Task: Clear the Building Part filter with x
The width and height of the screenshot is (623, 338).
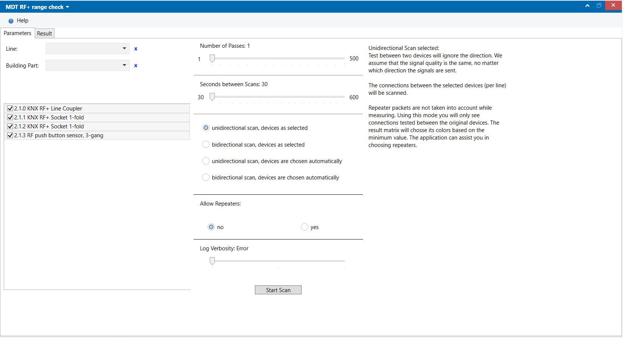Action: [x=136, y=65]
